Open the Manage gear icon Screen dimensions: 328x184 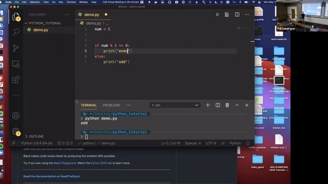[16, 131]
